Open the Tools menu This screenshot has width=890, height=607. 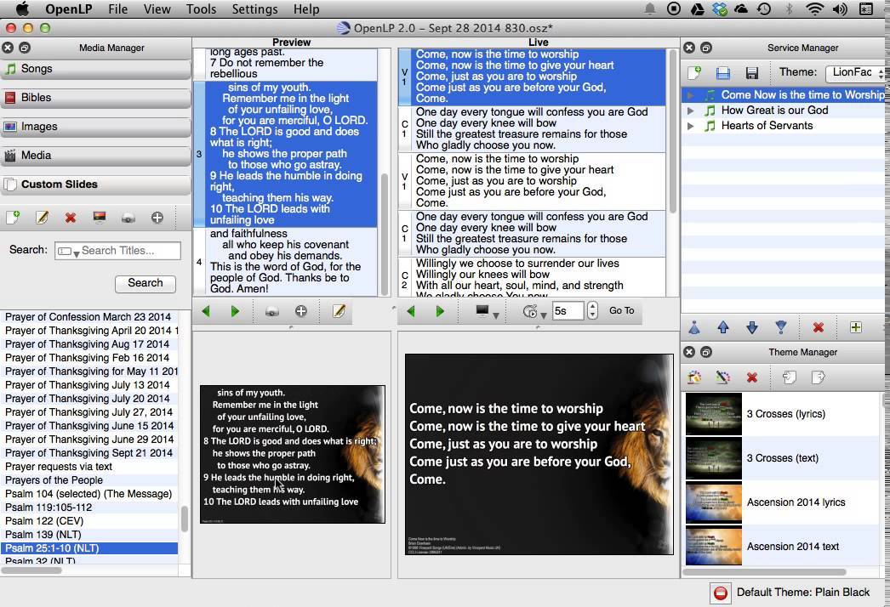201,9
